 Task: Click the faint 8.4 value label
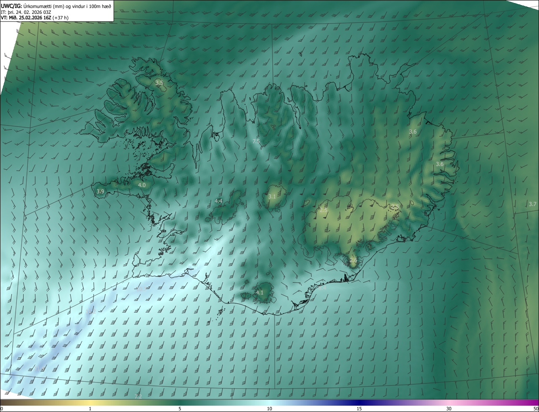click(322, 288)
